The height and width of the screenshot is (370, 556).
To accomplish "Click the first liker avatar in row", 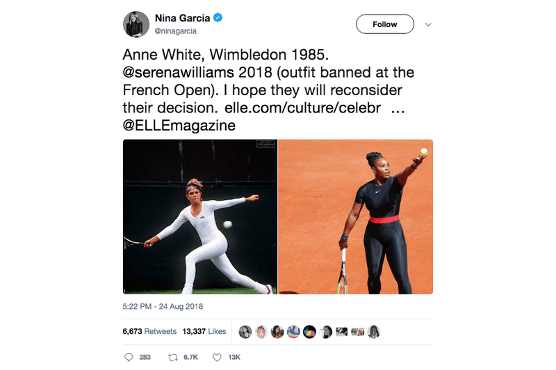I will click(x=245, y=332).
